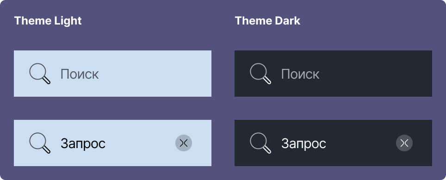Viewport: 446px width, 180px height.
Task: Click the magnifier icon beside light Запрос text
Action: pyautogui.click(x=40, y=143)
